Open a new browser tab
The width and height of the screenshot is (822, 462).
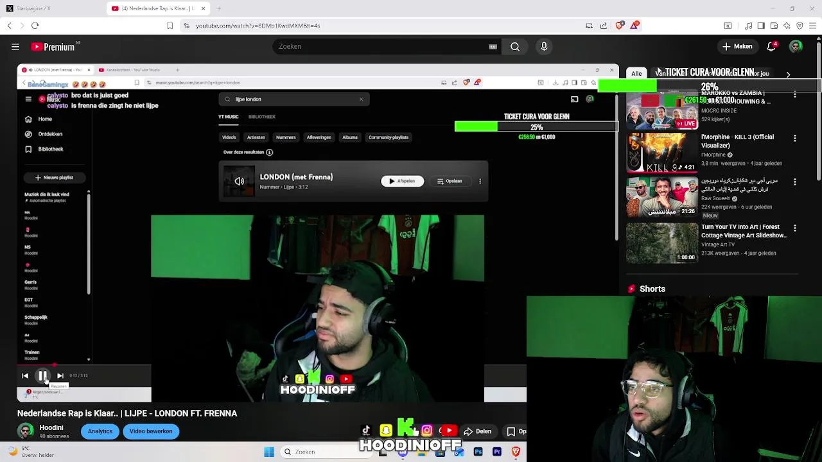click(218, 8)
